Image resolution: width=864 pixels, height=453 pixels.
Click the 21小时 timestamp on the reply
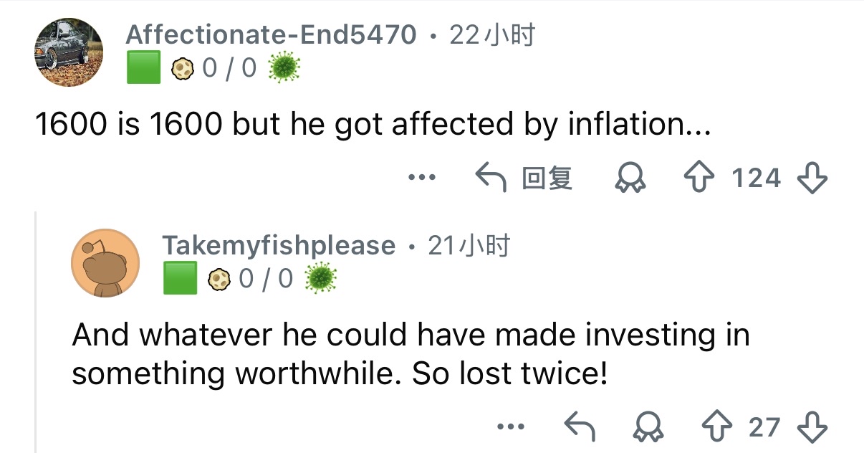[x=469, y=245]
